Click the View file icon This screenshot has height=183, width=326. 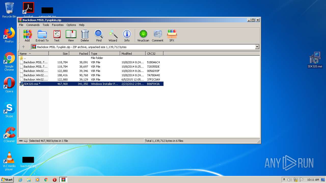point(71,36)
